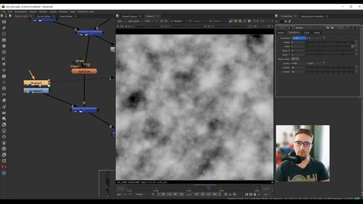Open the Cache menu
The height and width of the screenshot is (204, 363).
coord(53,11)
